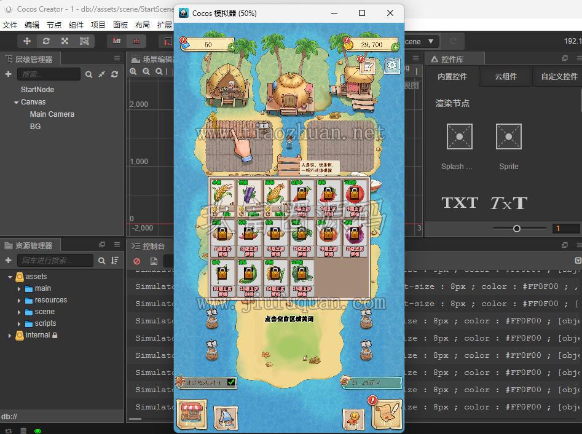Screen dimensions: 582x434
Task: Add coins with plus beside 29,700
Action: 395,47
